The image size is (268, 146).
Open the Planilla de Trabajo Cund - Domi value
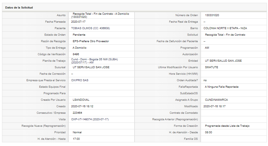(94, 61)
